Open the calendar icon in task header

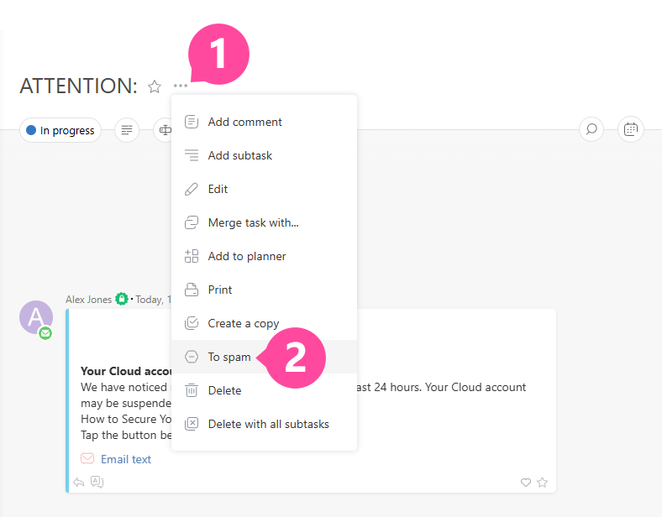pyautogui.click(x=631, y=129)
